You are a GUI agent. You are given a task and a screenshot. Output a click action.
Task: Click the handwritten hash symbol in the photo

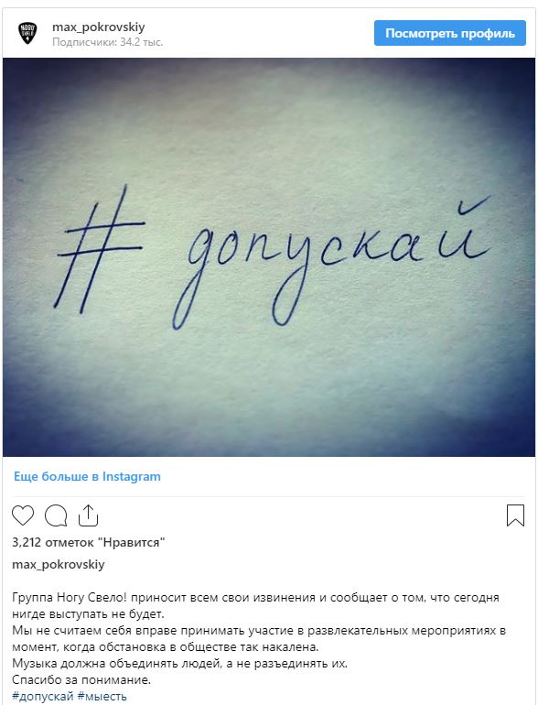point(100,250)
